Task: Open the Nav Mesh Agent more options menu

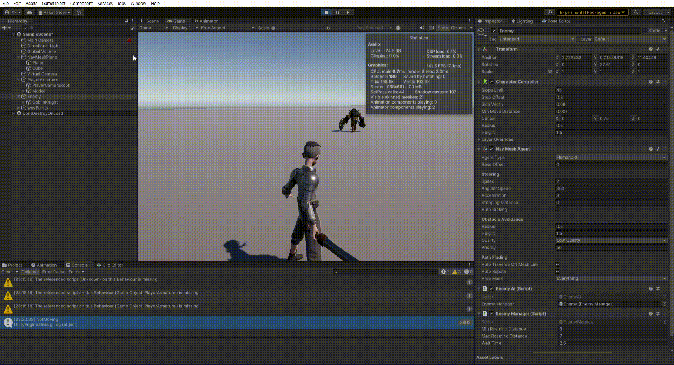Action: click(665, 149)
